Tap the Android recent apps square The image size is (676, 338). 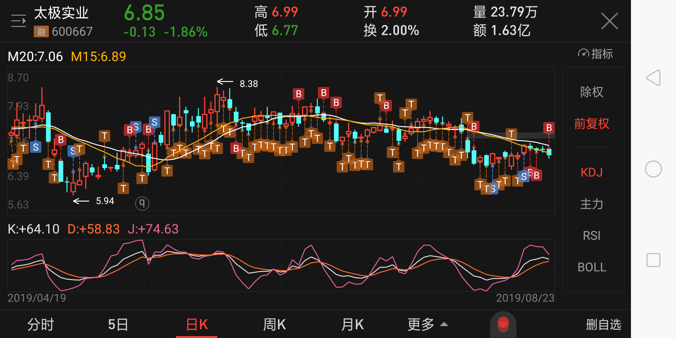pyautogui.click(x=653, y=260)
